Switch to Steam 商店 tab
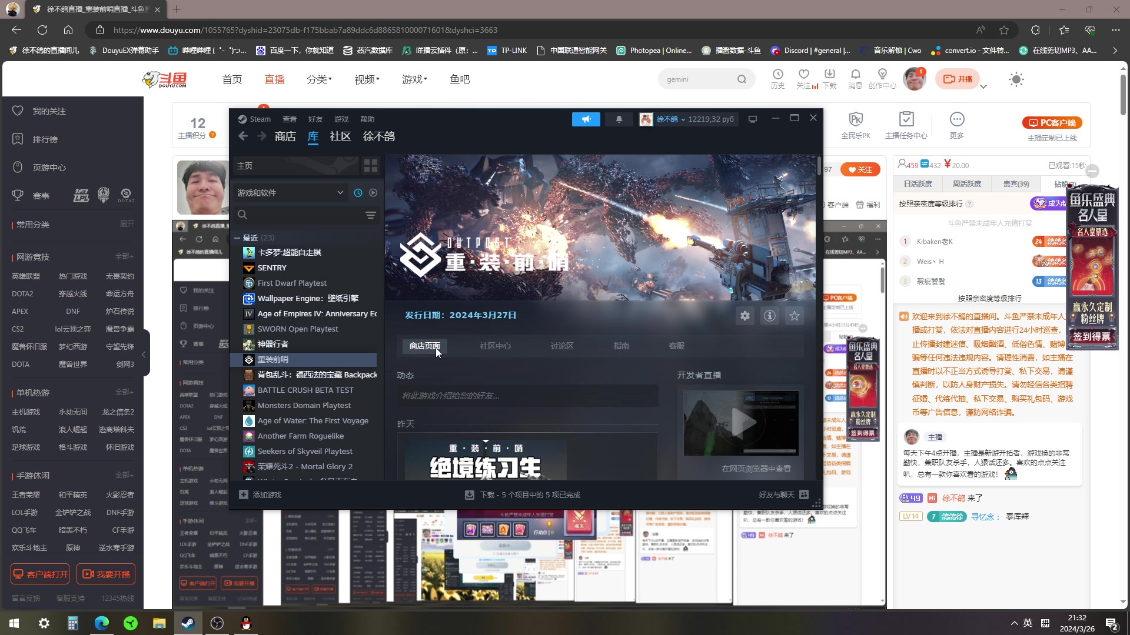The image size is (1130, 635). tap(285, 136)
